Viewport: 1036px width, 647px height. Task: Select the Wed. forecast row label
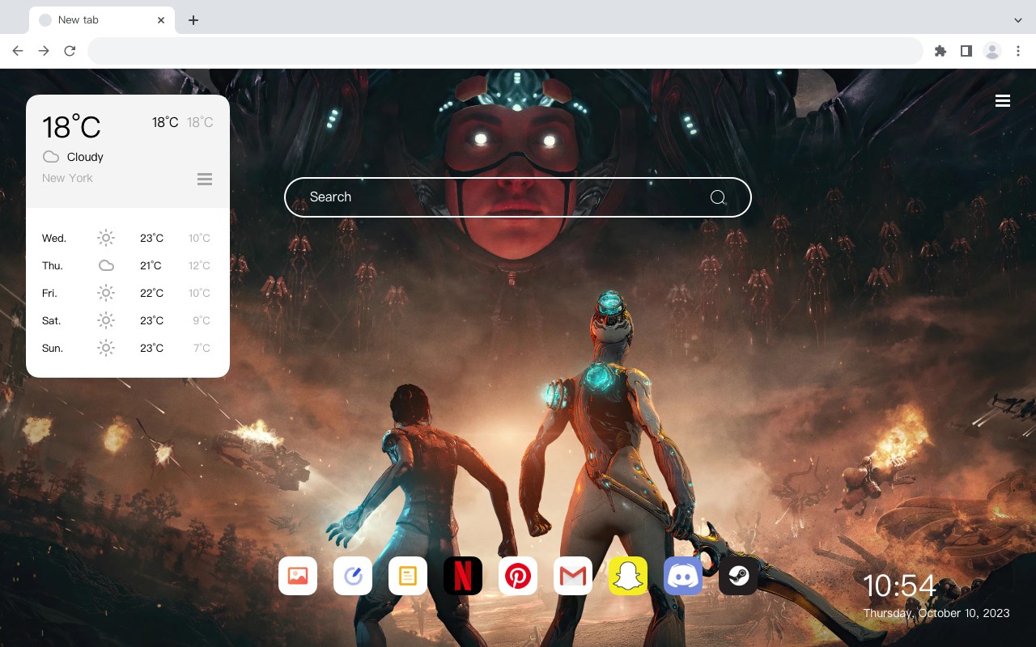[54, 239]
